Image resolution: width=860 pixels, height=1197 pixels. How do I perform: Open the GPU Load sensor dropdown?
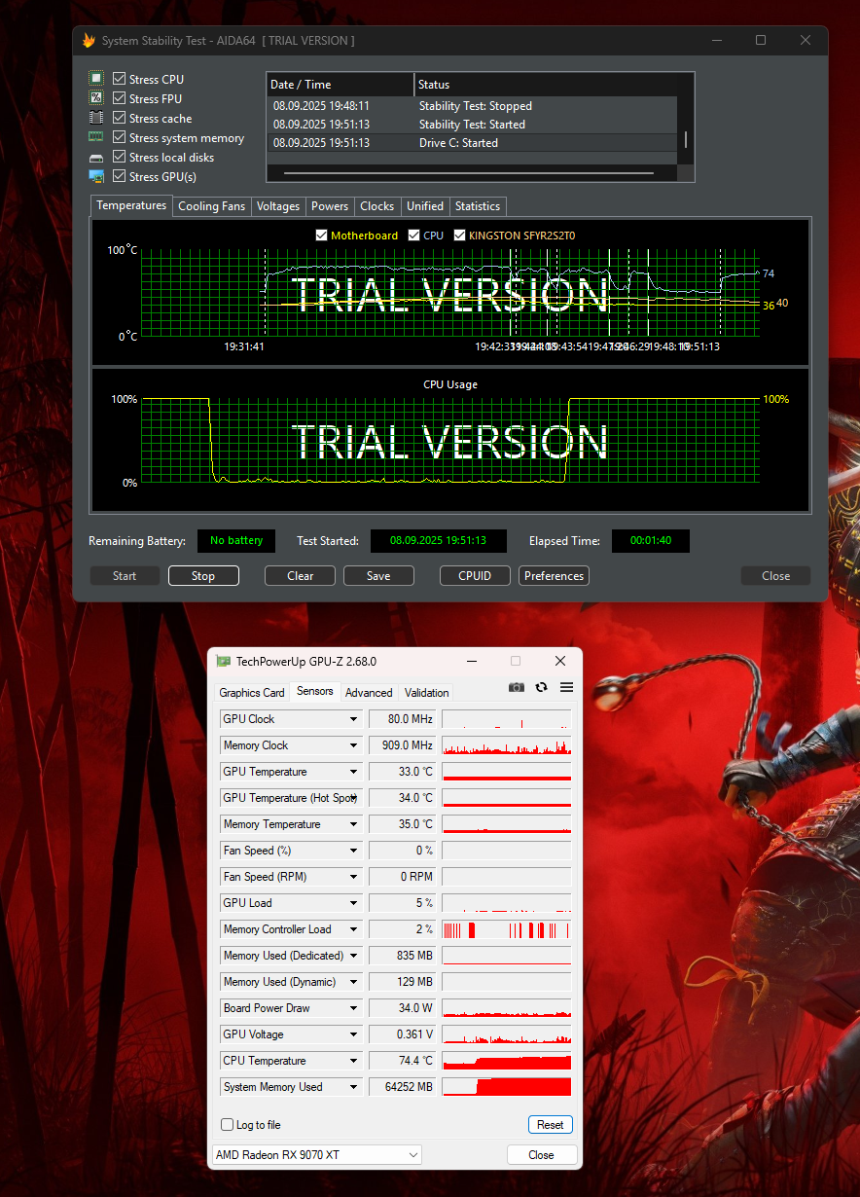coord(354,903)
